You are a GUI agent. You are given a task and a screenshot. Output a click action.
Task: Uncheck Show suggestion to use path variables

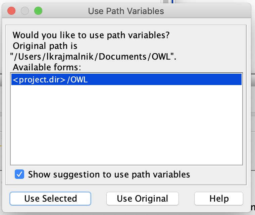(20, 174)
